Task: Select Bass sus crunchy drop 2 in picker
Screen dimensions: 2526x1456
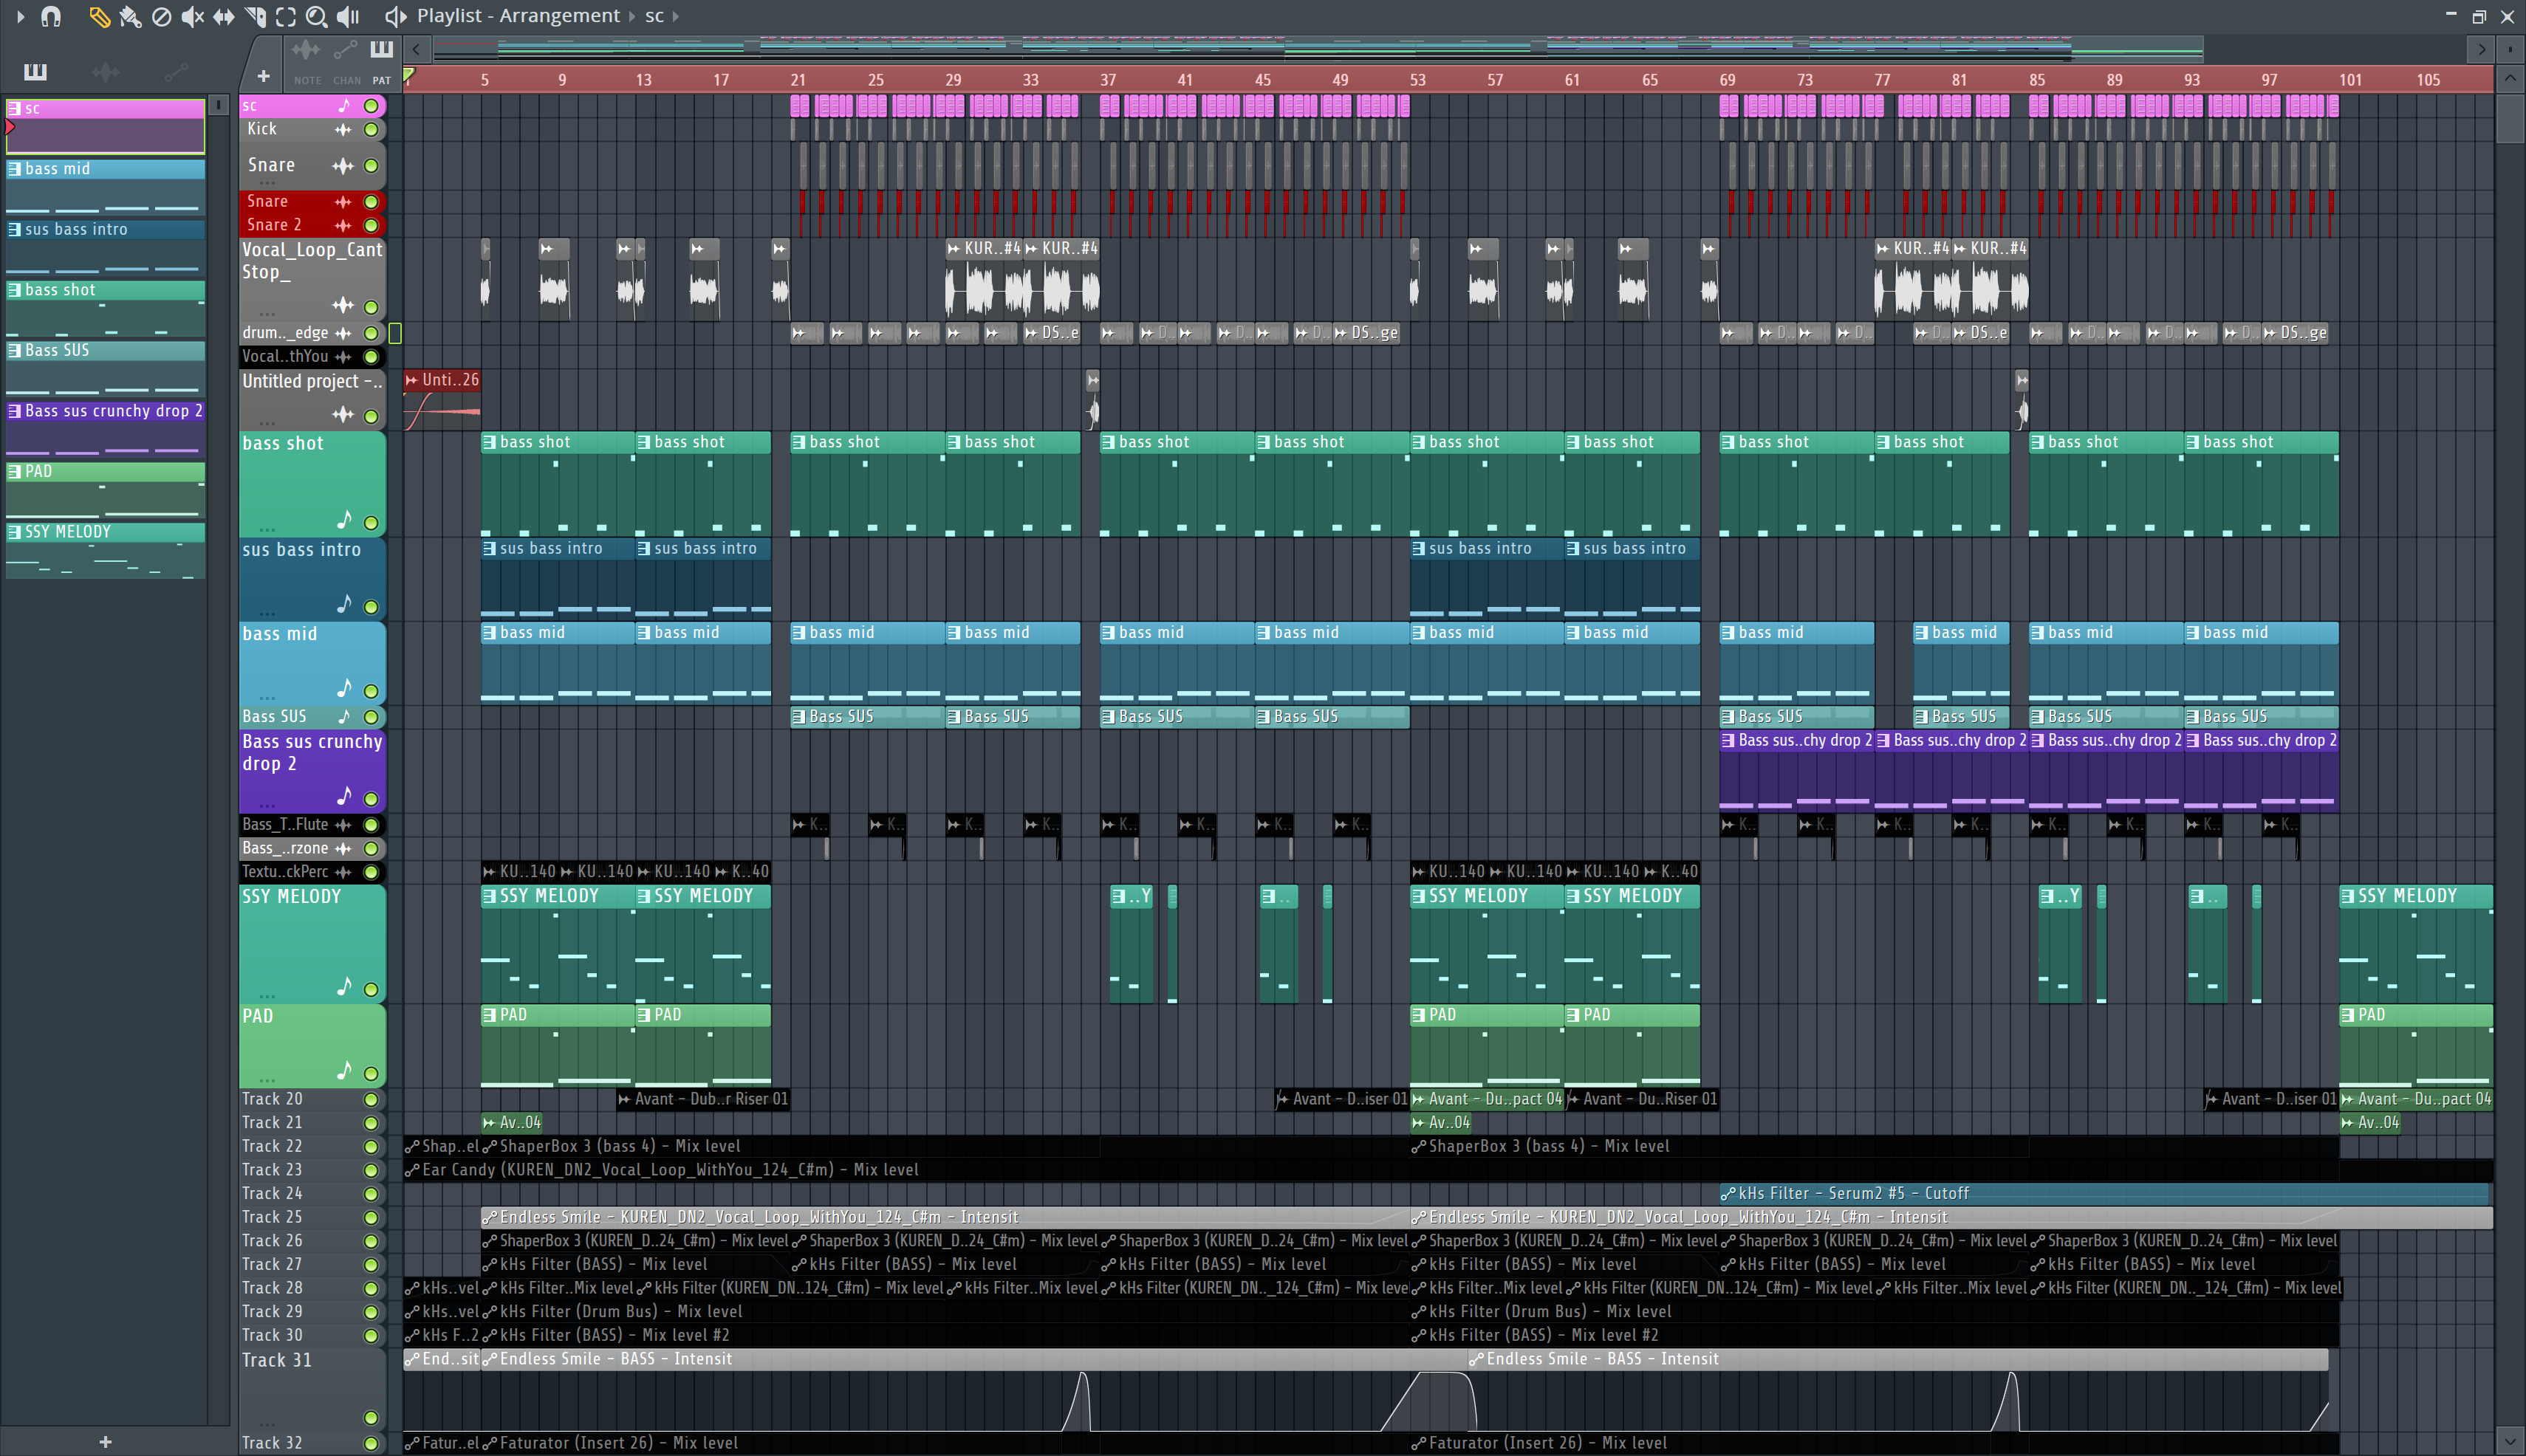Action: (x=106, y=428)
